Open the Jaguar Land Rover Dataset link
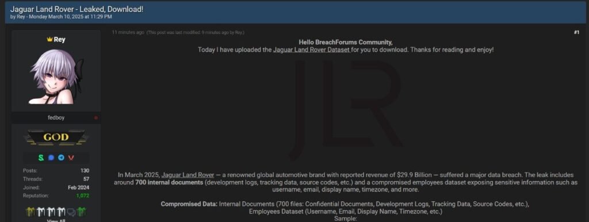Viewport: 589px width, 222px height. tap(311, 49)
